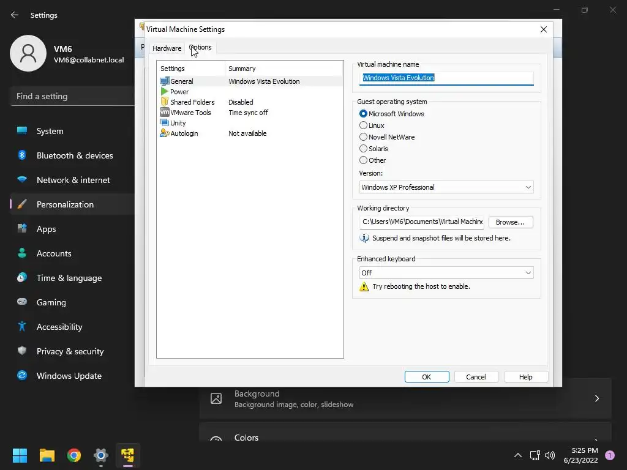Click VM6@collabnet.local account text
Screen dimensions: 627x470
click(89, 60)
